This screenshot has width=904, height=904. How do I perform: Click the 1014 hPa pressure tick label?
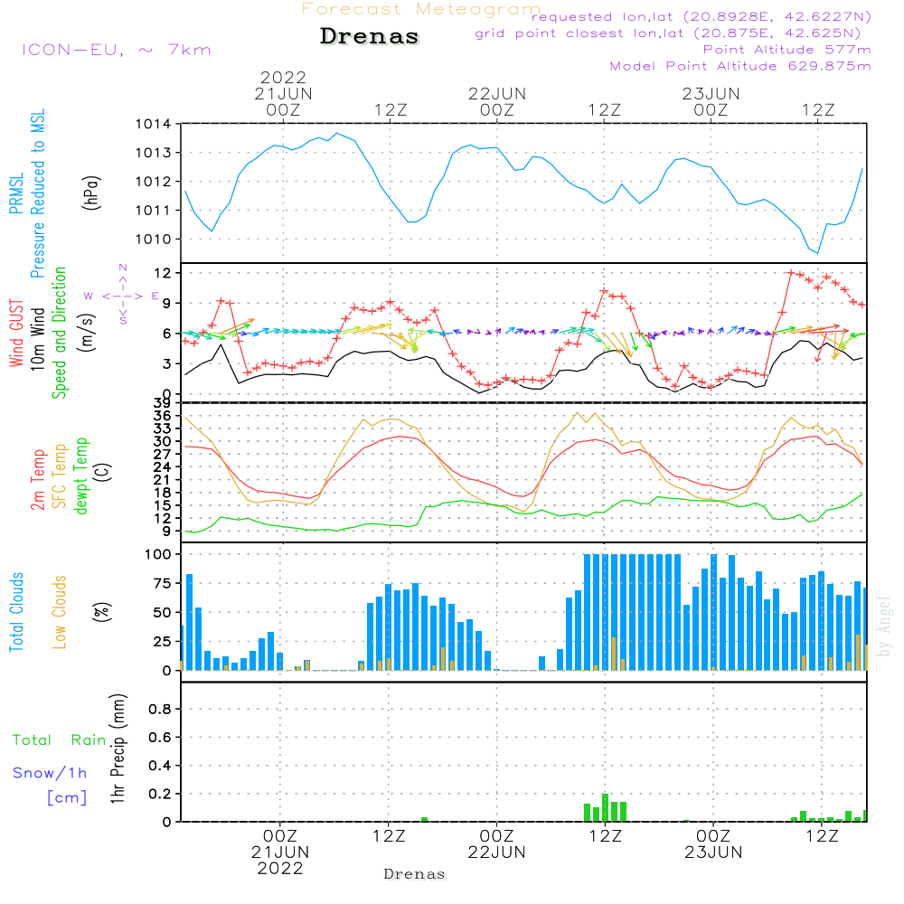point(154,124)
